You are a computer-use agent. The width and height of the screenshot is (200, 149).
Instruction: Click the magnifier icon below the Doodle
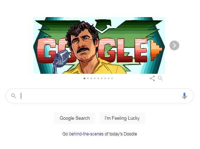[x=160, y=78]
